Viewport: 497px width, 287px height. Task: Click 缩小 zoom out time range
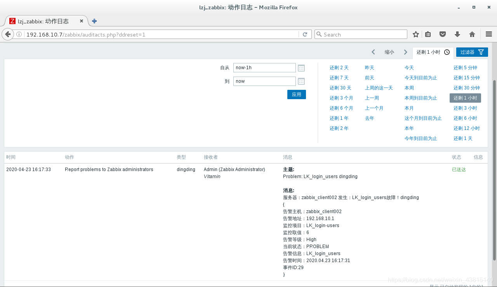[x=389, y=52]
